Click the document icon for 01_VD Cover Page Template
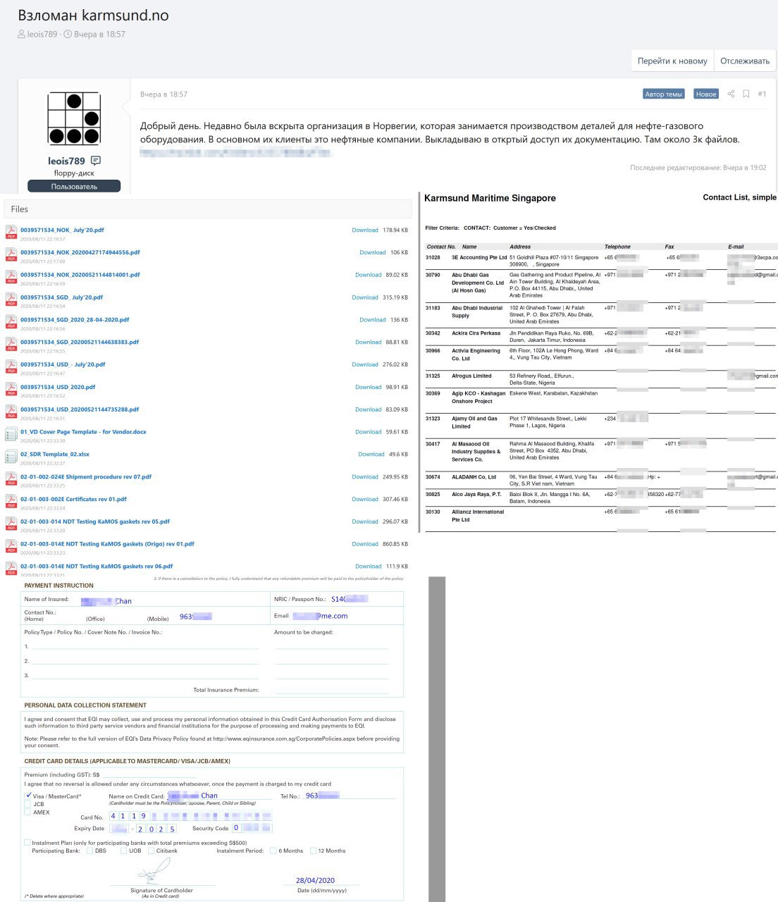This screenshot has height=902, width=778. [11, 434]
